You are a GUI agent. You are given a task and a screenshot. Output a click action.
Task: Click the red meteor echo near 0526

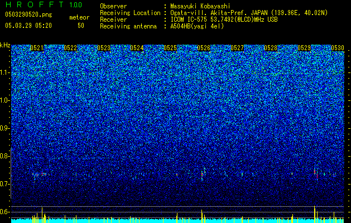point(202,174)
